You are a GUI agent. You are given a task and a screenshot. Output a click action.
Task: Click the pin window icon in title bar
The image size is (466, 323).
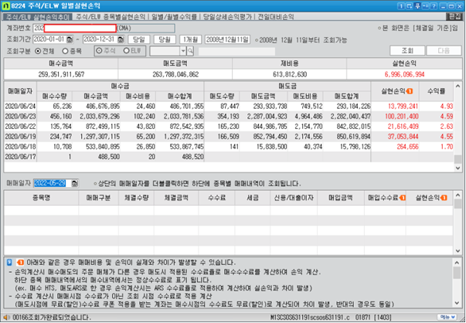[417, 6]
